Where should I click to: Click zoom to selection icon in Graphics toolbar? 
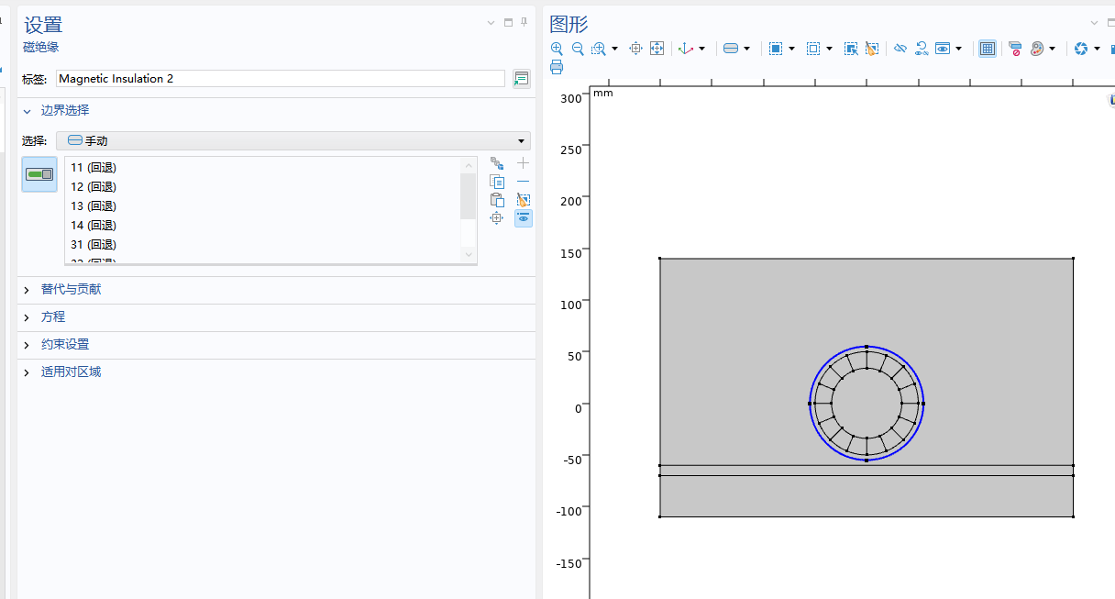point(635,49)
